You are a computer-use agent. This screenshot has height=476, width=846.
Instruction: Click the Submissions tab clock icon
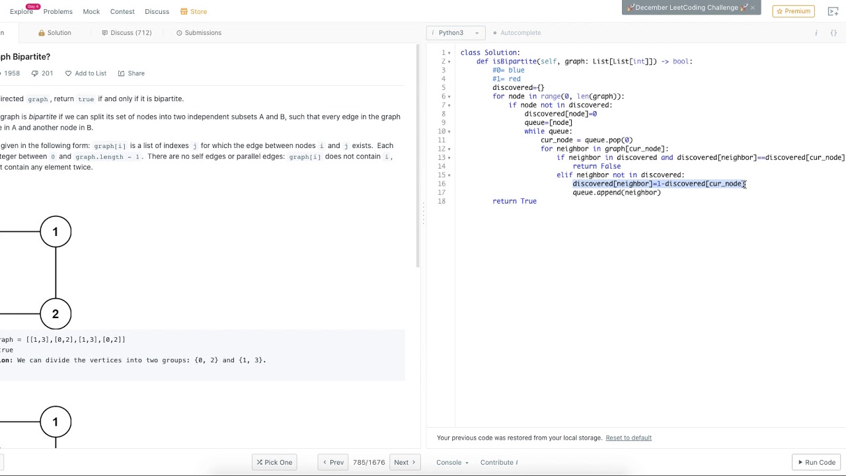(x=179, y=33)
